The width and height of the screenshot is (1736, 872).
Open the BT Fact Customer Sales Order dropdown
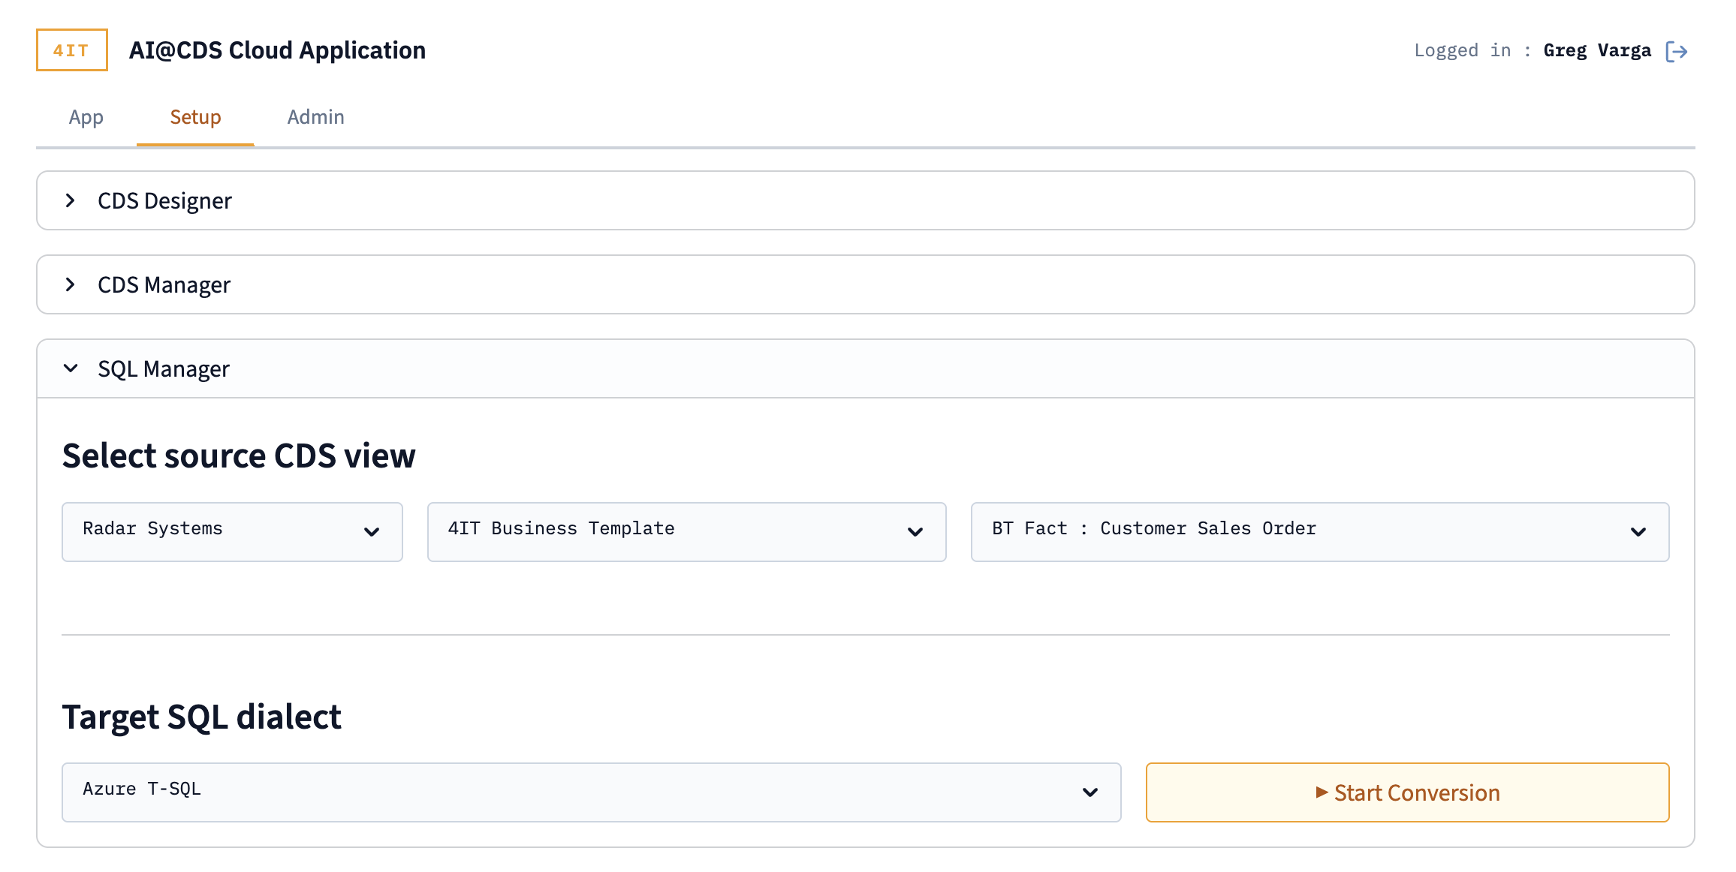(1319, 532)
